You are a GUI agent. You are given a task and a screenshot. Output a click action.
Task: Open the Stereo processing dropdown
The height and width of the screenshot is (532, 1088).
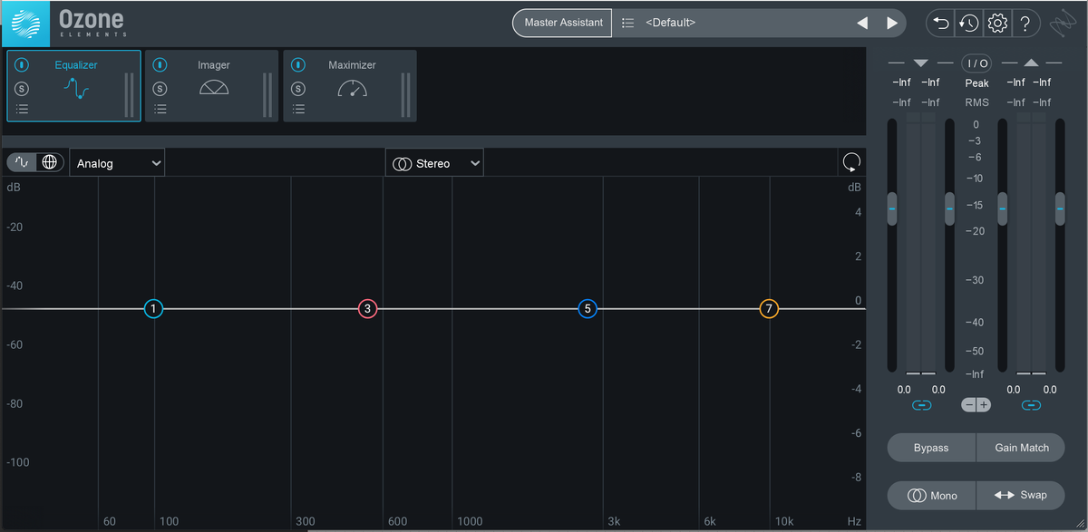[x=434, y=162]
